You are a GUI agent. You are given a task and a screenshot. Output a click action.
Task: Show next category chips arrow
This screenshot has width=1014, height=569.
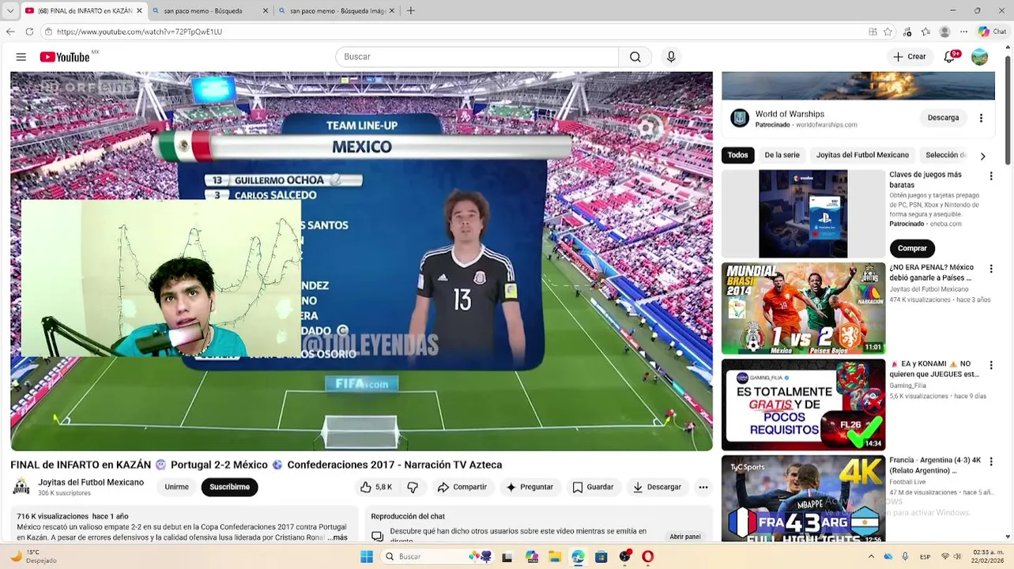(982, 156)
